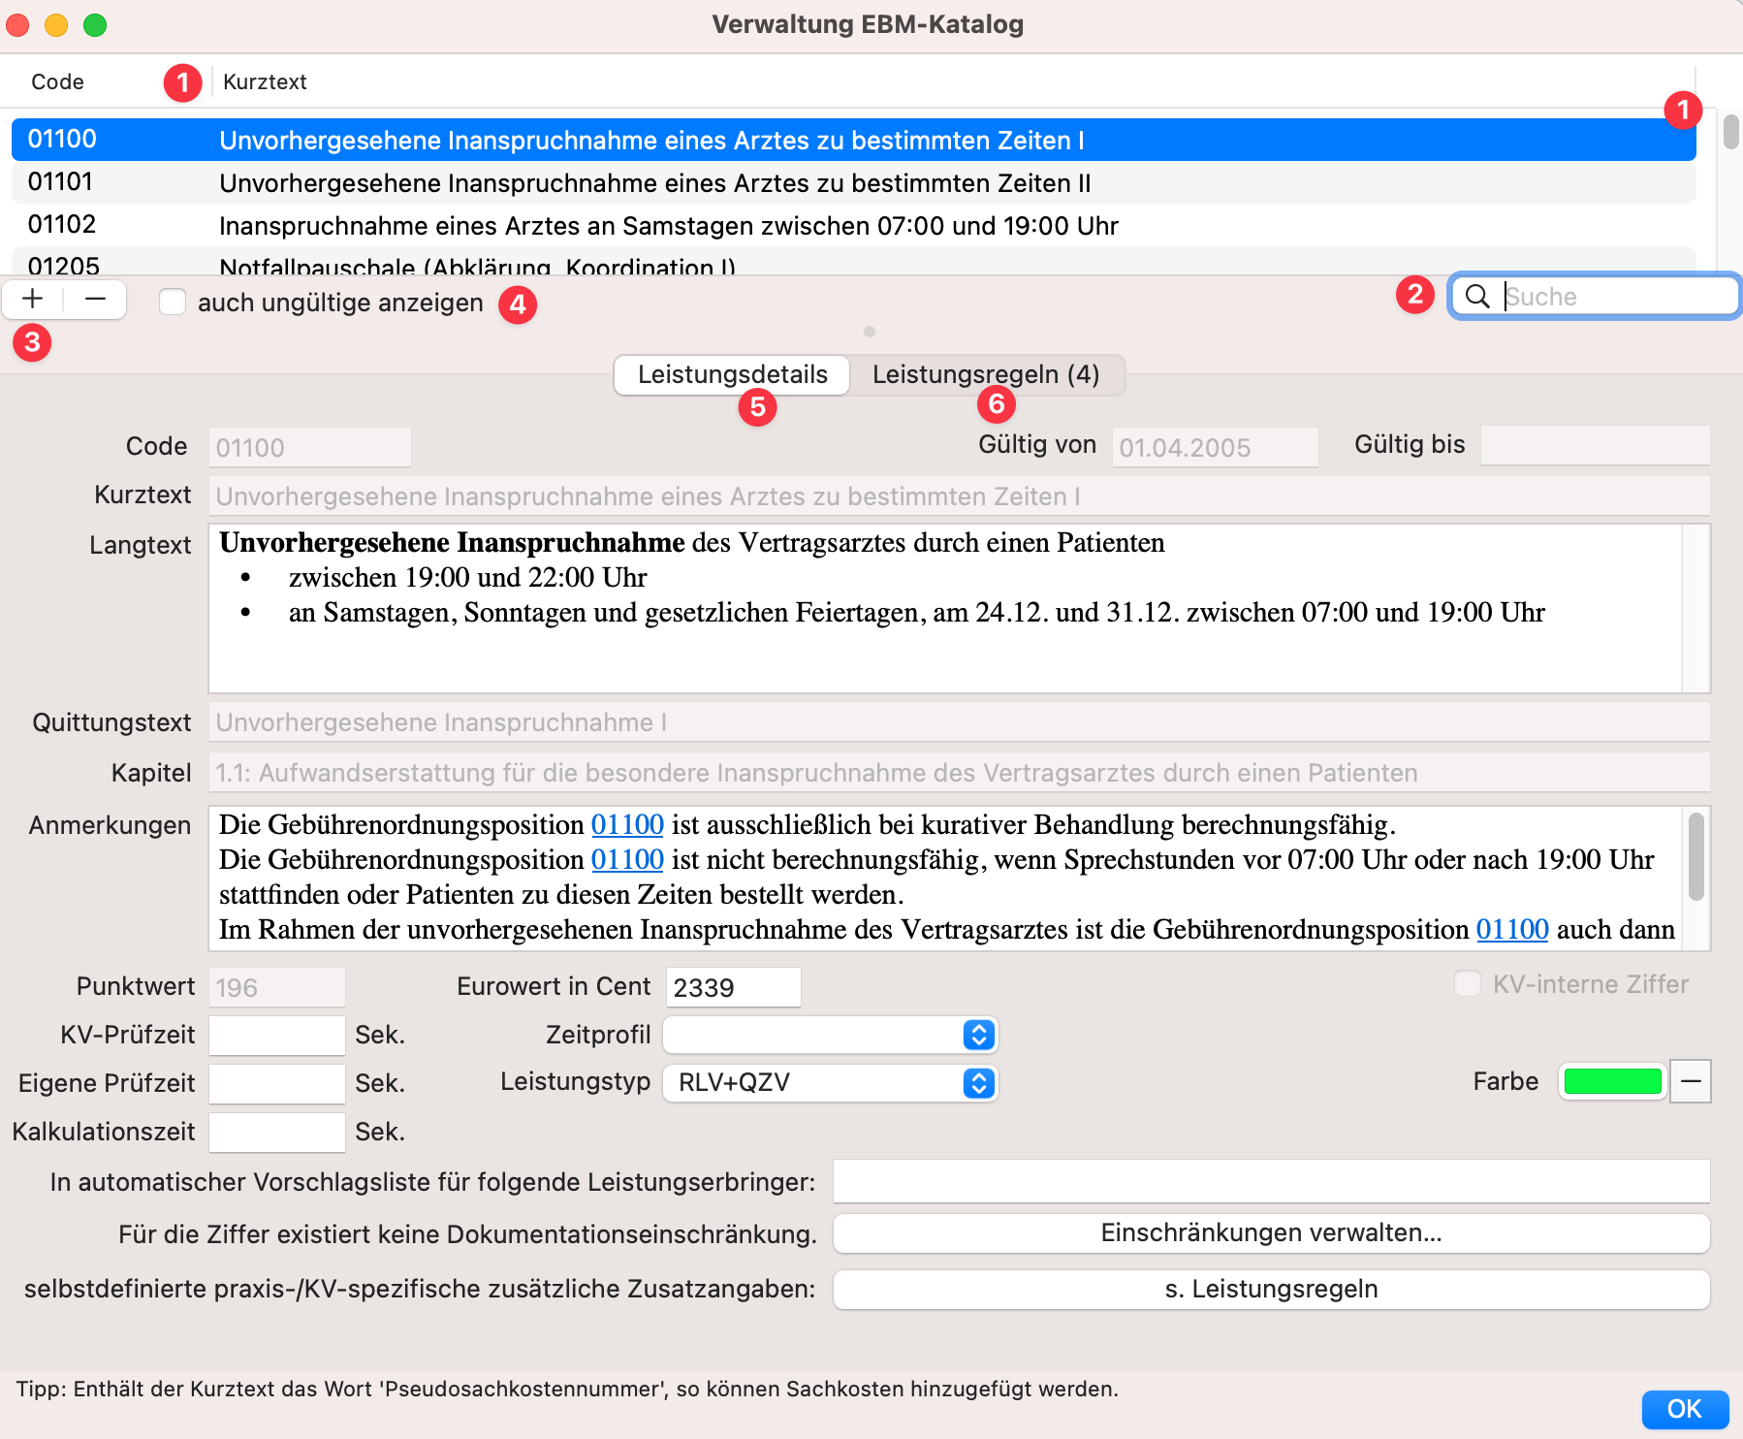Click the Quittungstext field
The image size is (1743, 1439).
[960, 722]
